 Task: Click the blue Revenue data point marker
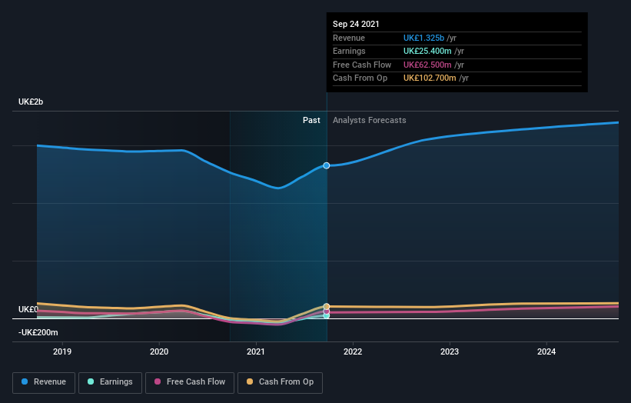[x=327, y=165]
